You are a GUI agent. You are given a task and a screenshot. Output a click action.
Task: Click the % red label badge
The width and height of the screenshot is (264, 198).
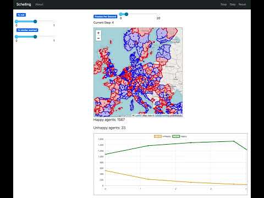[21, 15]
